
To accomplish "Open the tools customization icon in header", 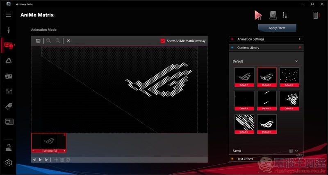I will [x=285, y=15].
